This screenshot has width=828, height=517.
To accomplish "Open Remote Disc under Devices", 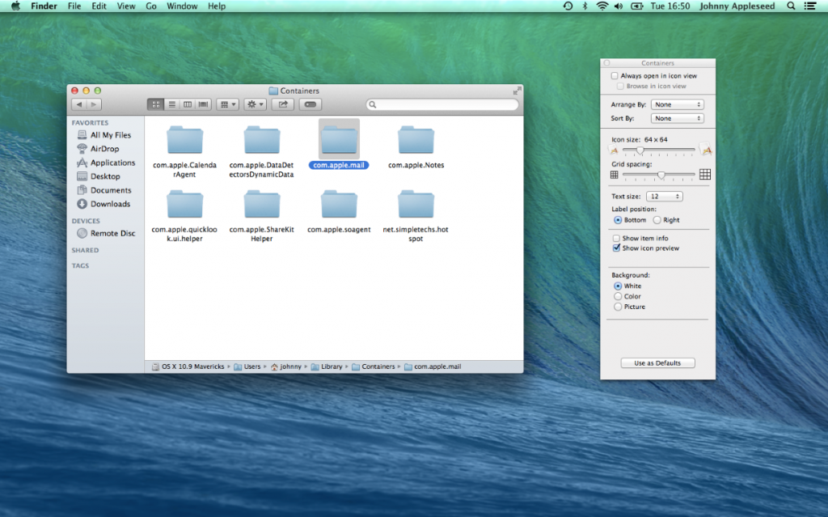I will click(106, 233).
